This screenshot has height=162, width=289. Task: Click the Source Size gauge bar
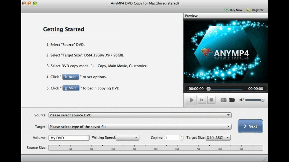pos(156,148)
